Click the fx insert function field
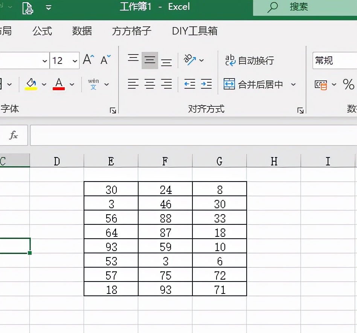Screen dimensions: 357x333 pyautogui.click(x=14, y=135)
